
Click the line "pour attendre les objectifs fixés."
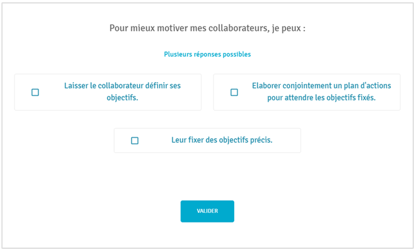tap(321, 97)
